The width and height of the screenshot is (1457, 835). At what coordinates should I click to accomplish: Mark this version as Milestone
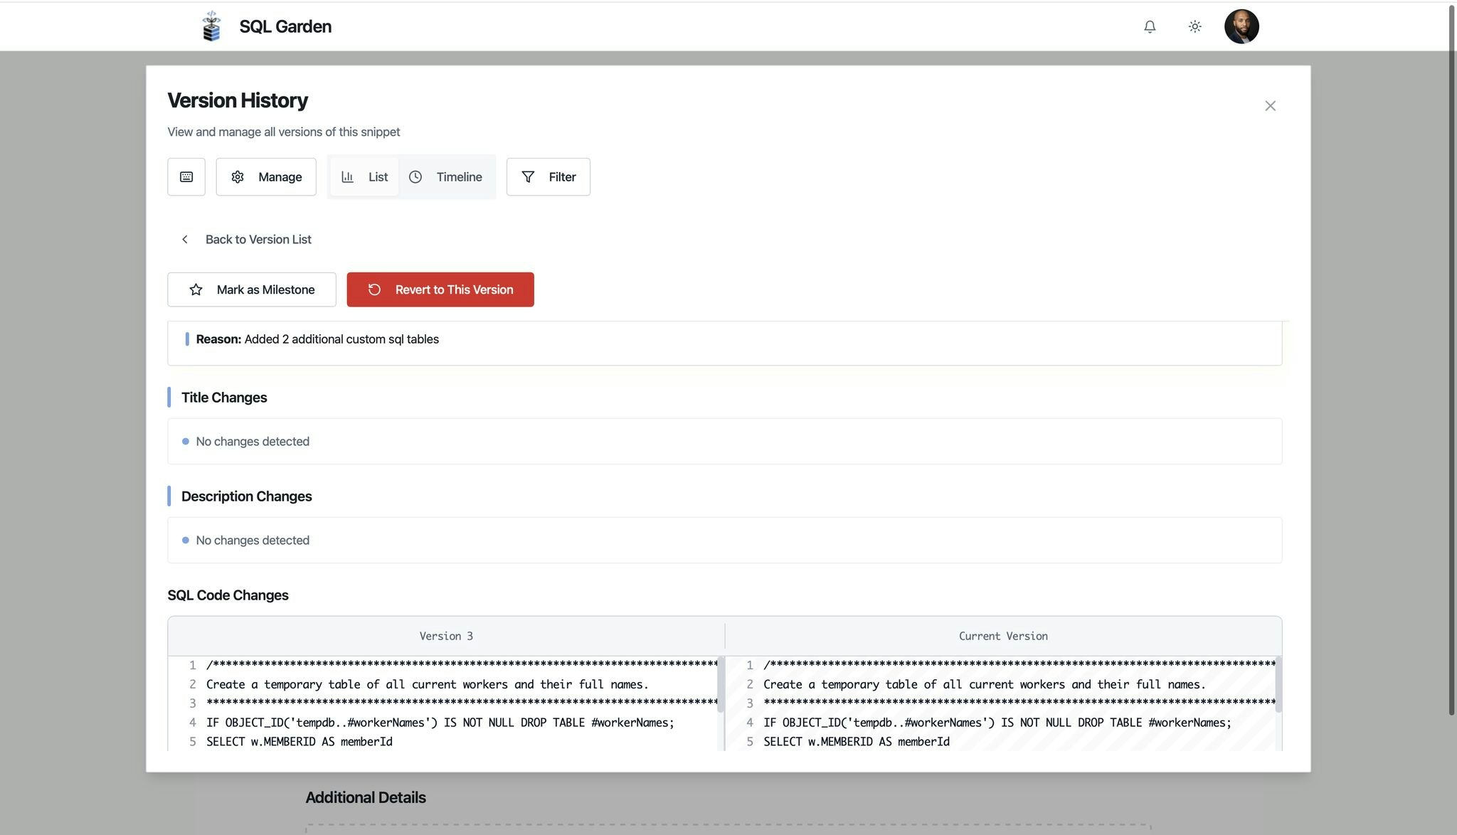252,289
